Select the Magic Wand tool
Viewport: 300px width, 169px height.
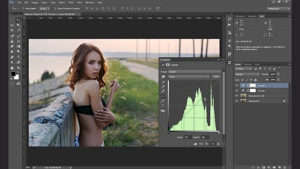[x=18, y=25]
